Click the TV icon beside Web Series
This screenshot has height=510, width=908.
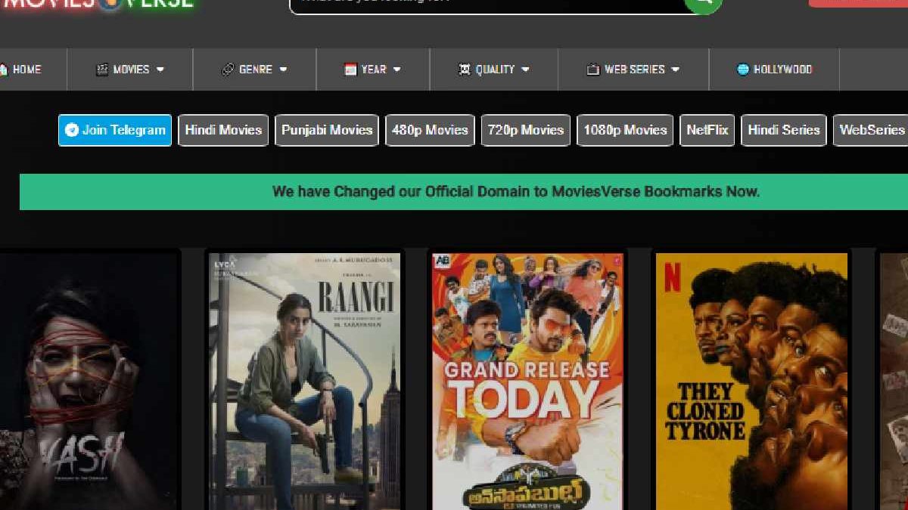tap(593, 70)
